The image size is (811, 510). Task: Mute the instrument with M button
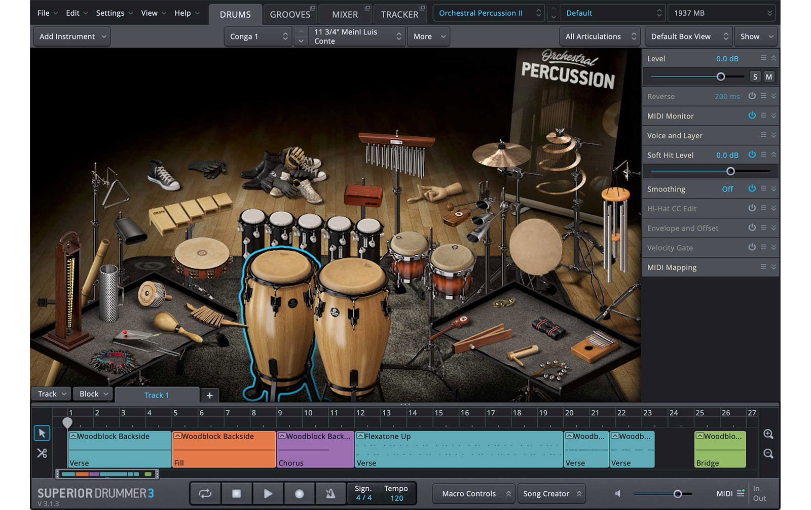769,77
